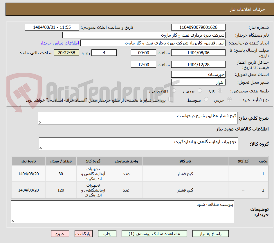This screenshot has width=274, height=243.
Task: Select the جزیي purchase process option
Action: tap(229, 99)
